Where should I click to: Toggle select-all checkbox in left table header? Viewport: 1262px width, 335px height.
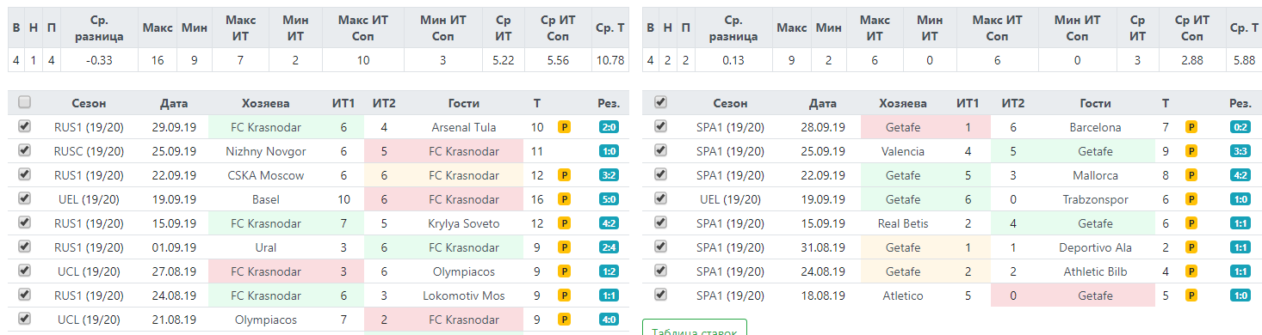[x=25, y=102]
